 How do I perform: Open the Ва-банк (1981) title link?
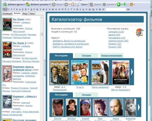(x=19, y=19)
